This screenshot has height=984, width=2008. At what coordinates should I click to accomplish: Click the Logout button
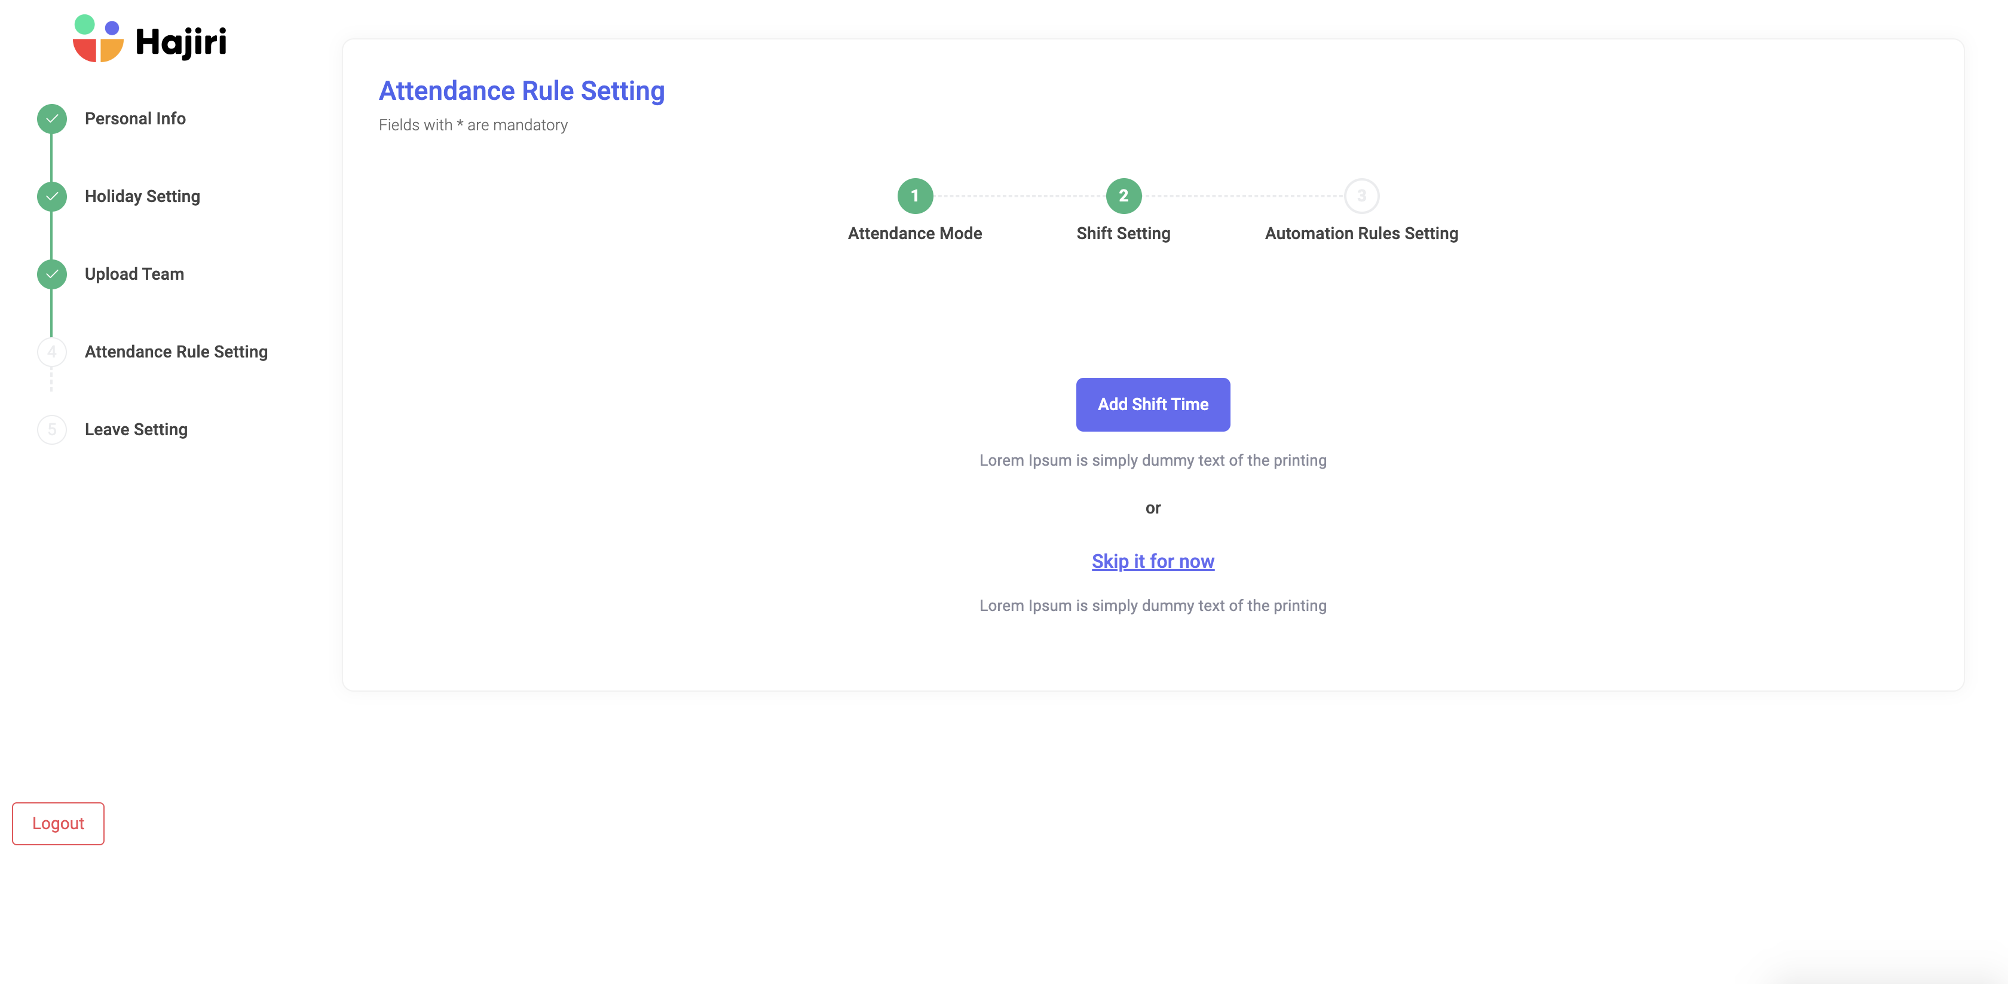tap(59, 823)
